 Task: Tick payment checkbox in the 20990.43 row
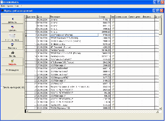point(113,32)
